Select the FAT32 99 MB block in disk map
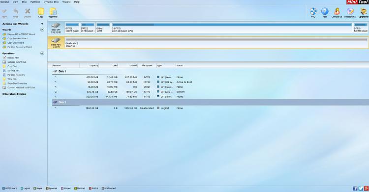369x192 pixels. point(88,27)
